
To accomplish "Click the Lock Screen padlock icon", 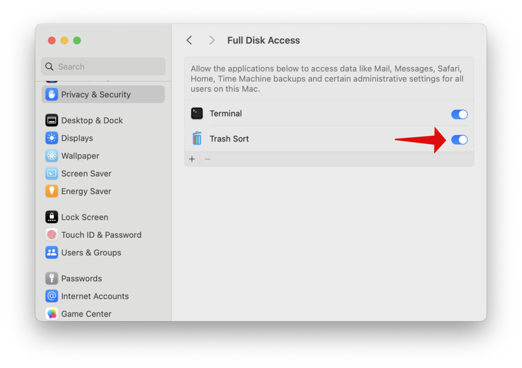I will coord(51,217).
